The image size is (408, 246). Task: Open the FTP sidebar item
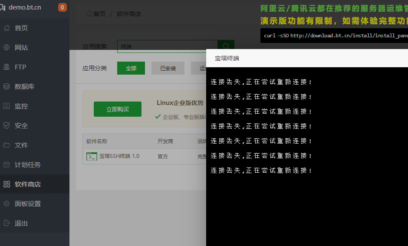35,67
